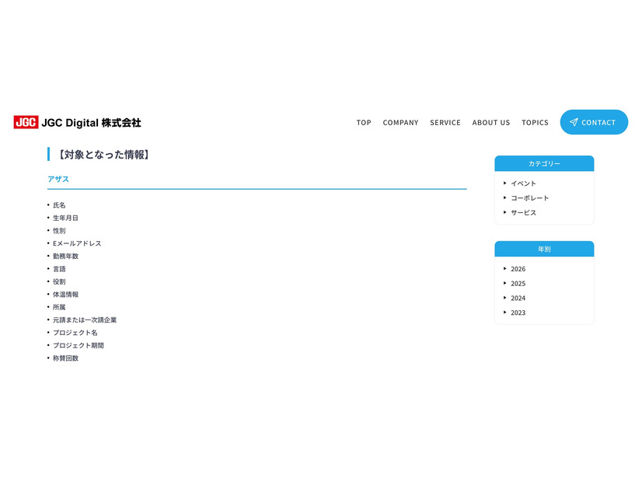
Task: Click the アザス subheading
Action: point(58,179)
